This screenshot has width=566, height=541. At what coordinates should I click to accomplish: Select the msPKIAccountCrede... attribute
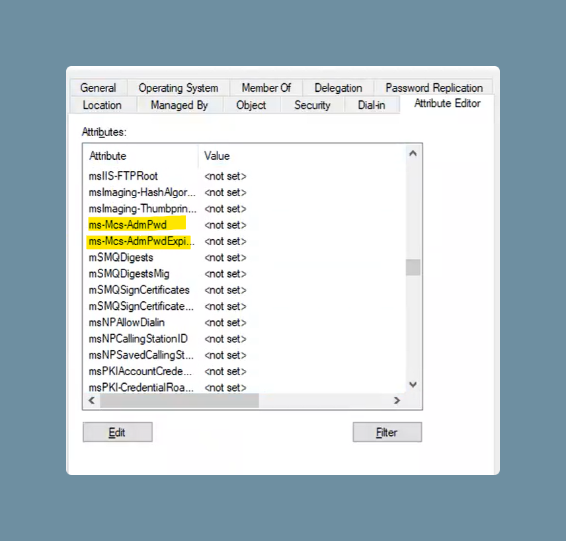pyautogui.click(x=140, y=371)
